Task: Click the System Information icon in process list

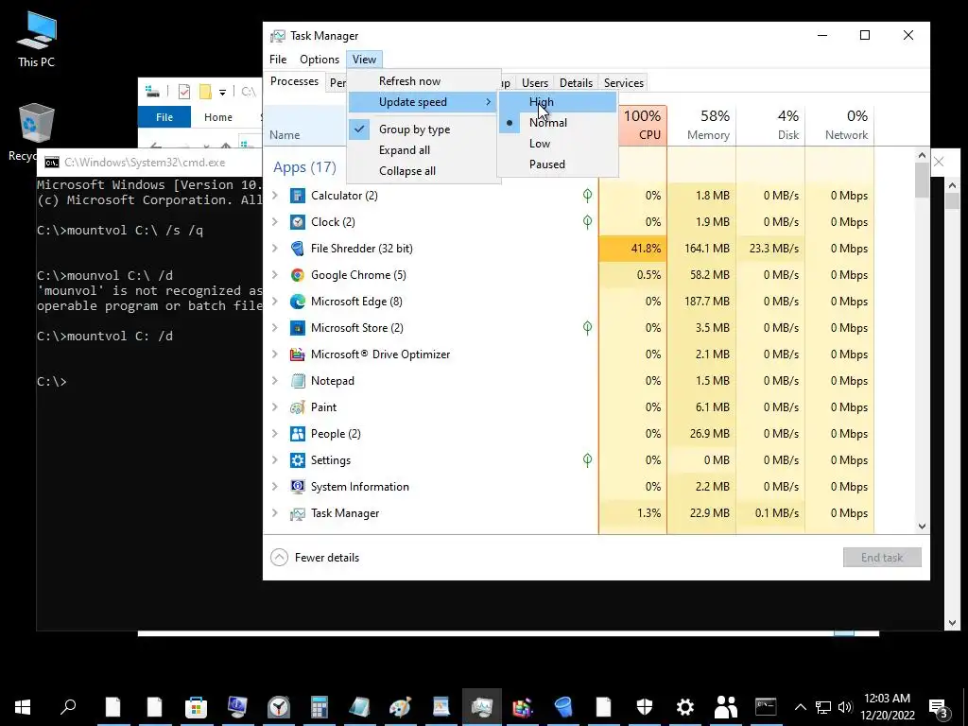Action: point(298,487)
